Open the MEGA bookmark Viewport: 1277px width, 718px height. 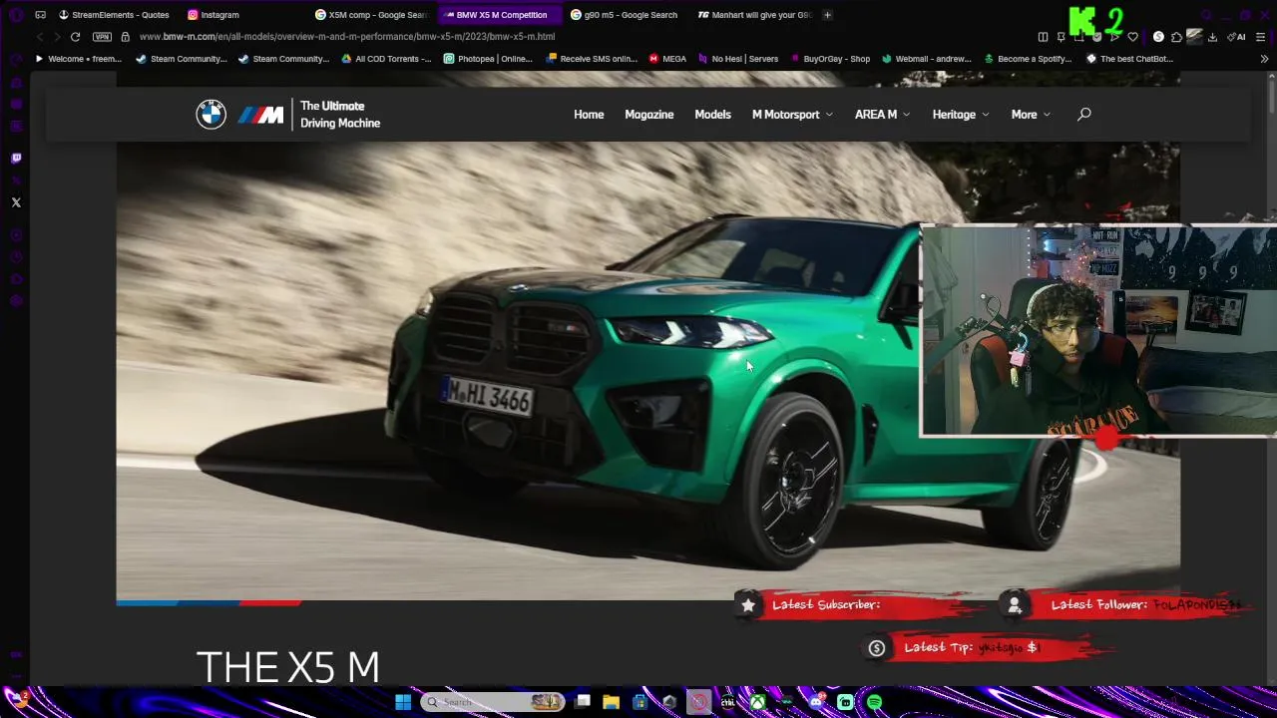click(x=667, y=59)
